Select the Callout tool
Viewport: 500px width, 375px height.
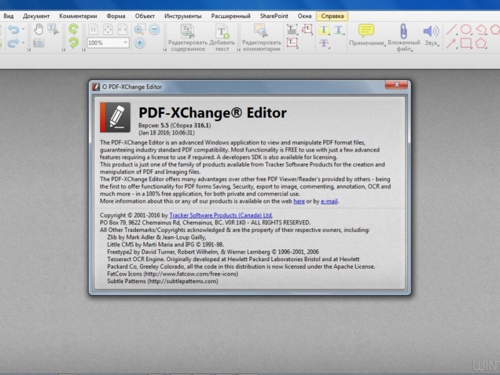point(307,29)
